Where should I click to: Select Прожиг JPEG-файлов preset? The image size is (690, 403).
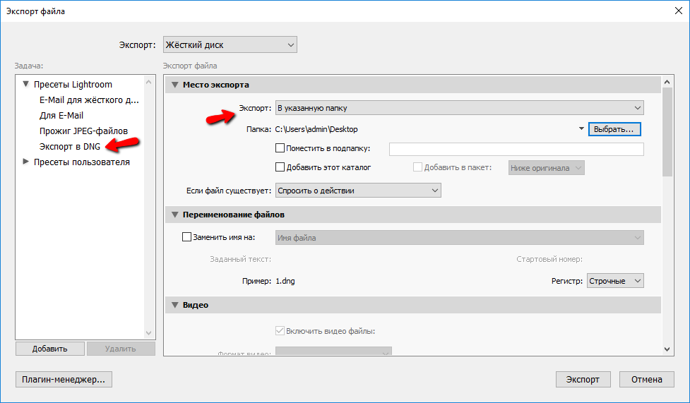(x=83, y=131)
